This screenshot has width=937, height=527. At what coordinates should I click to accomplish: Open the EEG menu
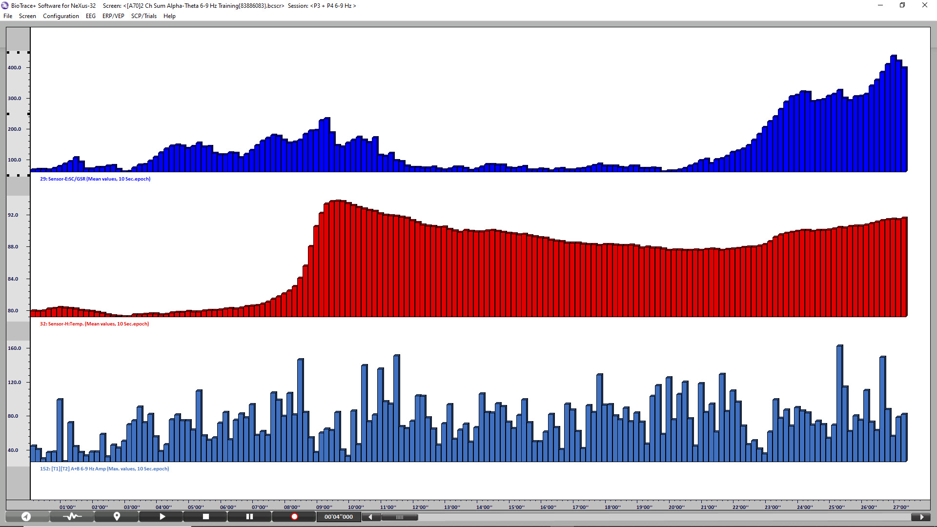91,16
